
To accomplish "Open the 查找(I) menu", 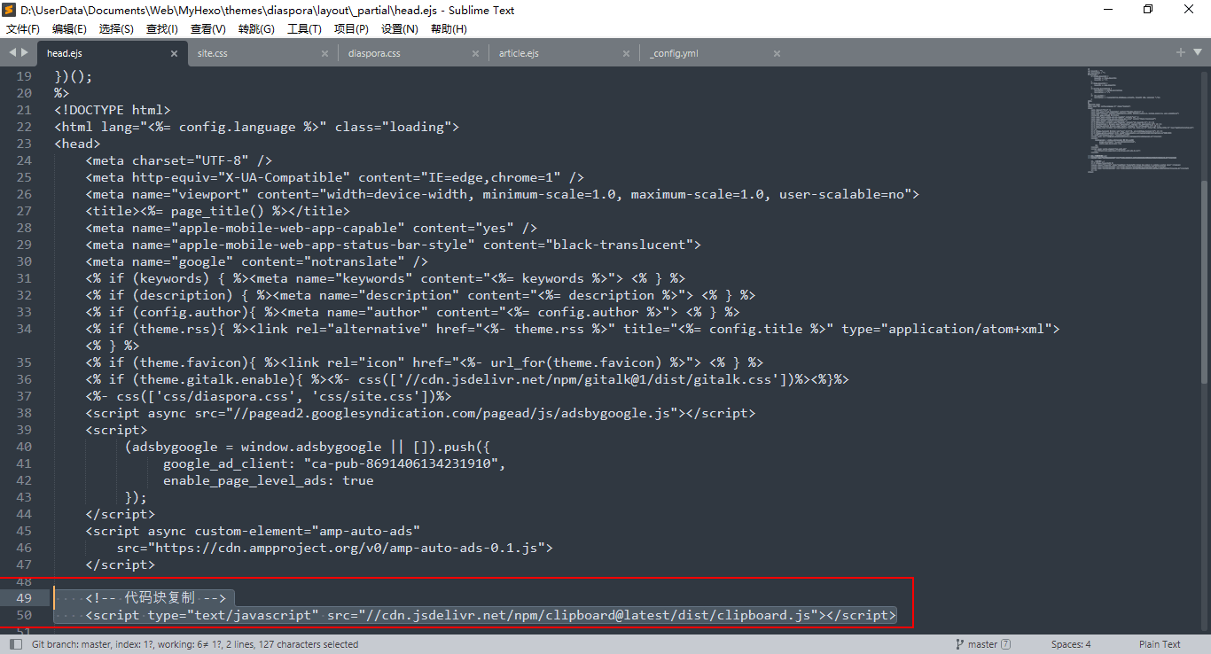I will point(162,29).
